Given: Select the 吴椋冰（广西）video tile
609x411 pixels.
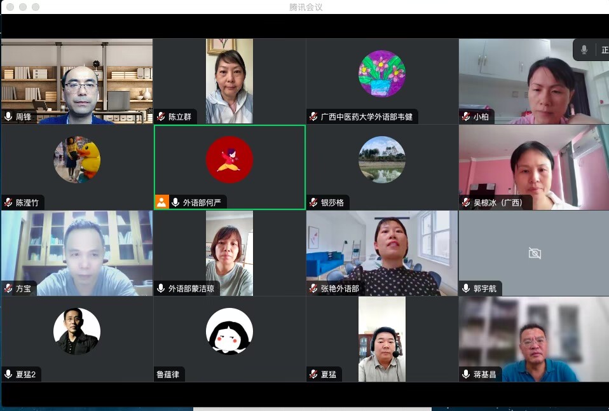Looking at the screenshot, I should (533, 167).
